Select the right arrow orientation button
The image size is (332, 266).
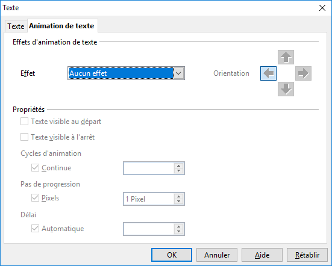tap(303, 73)
